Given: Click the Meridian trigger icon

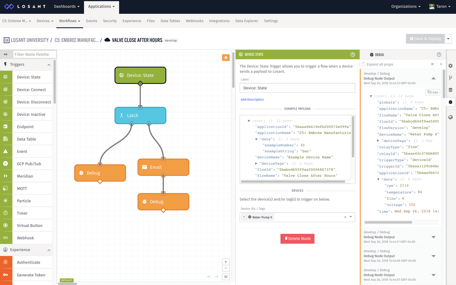Looking at the screenshot, I should 6,176.
